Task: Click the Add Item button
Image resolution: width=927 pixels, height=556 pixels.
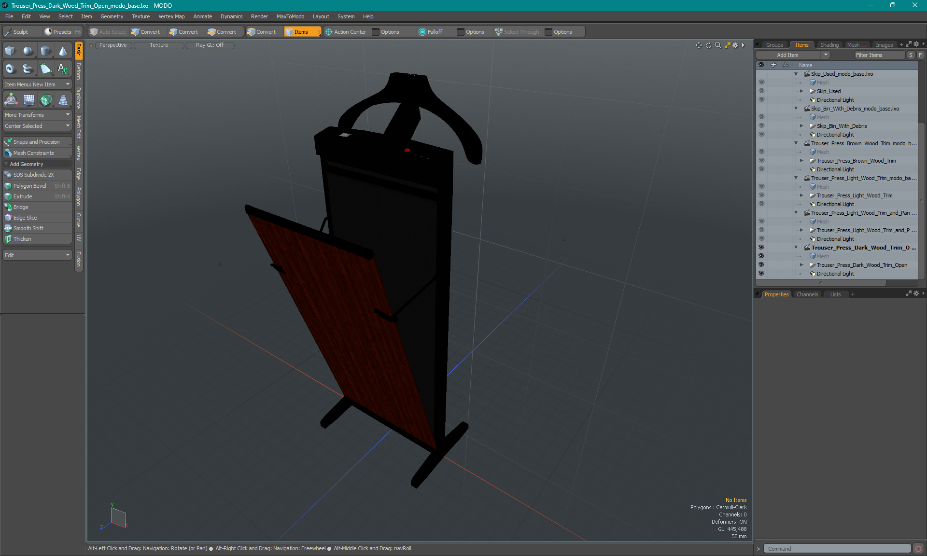Action: (788, 55)
